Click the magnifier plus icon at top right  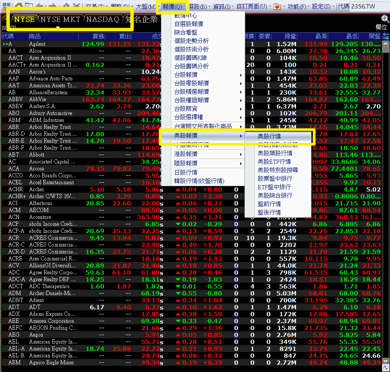pos(384,18)
